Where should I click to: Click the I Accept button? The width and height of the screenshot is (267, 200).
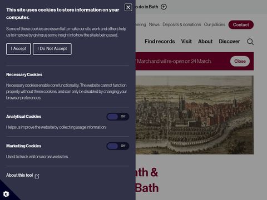tap(18, 49)
